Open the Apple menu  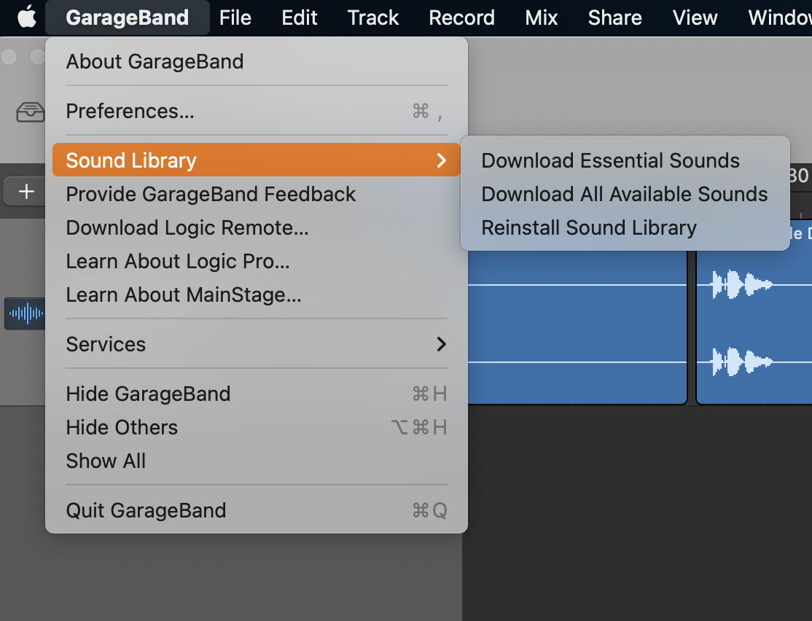coord(27,17)
